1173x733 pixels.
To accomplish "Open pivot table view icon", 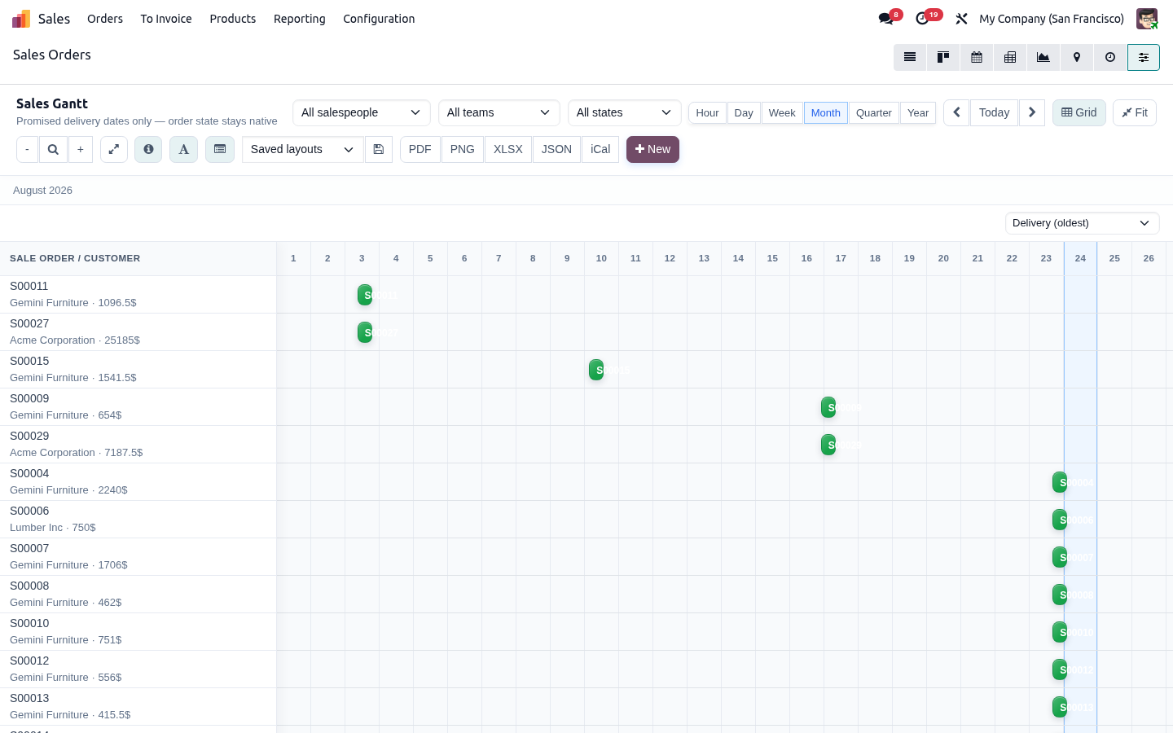I will (1010, 57).
